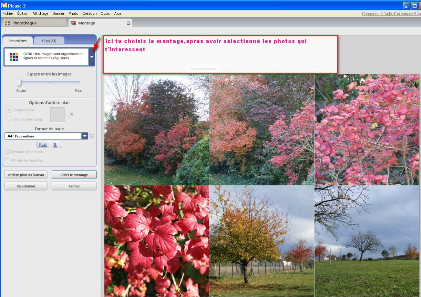
Task: Expand the montage type dropdown arrow
Action: (92, 57)
